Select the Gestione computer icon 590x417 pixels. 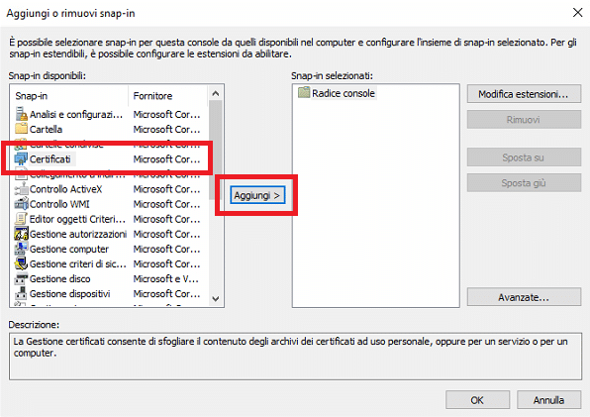click(21, 249)
